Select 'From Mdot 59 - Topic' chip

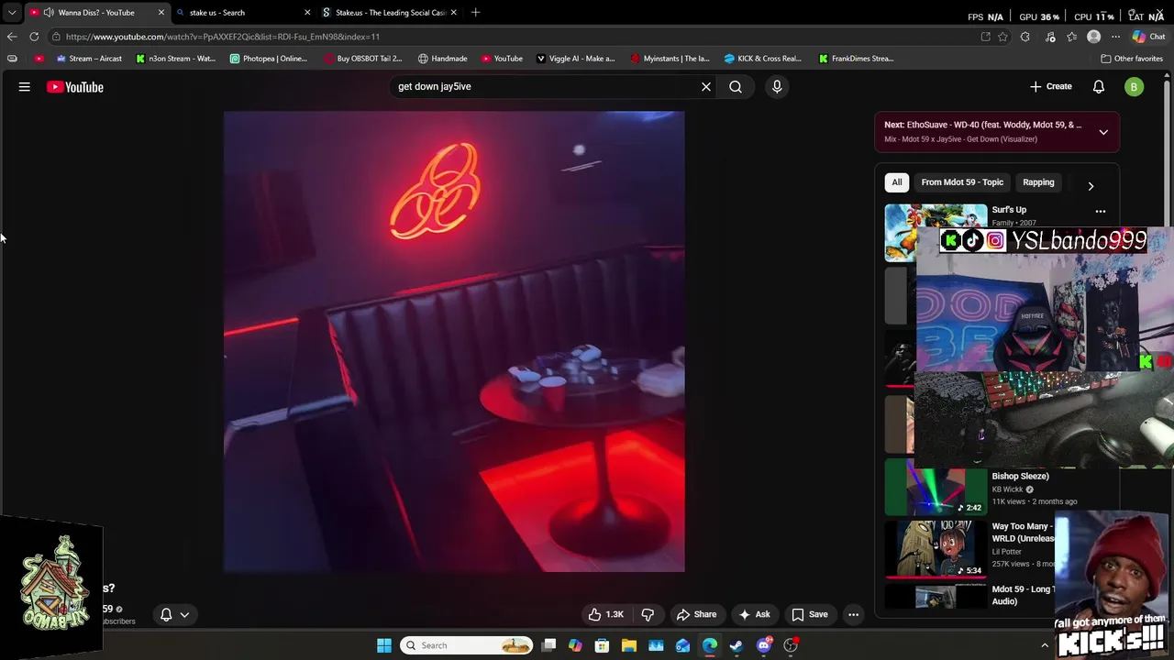tap(962, 182)
